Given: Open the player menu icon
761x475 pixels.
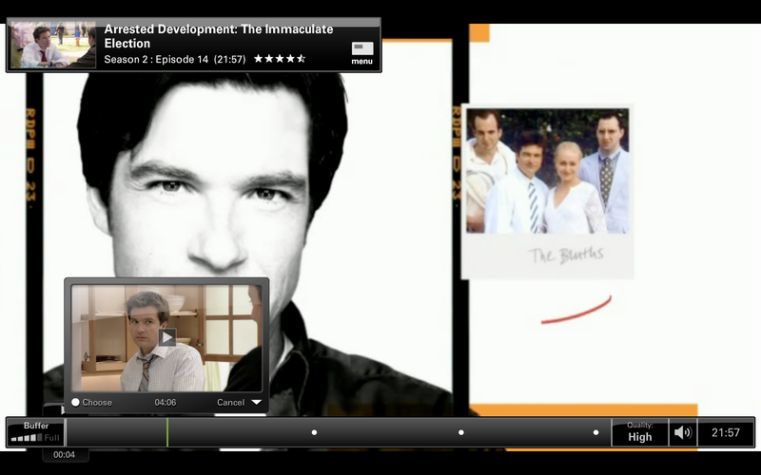Looking at the screenshot, I should 362,53.
